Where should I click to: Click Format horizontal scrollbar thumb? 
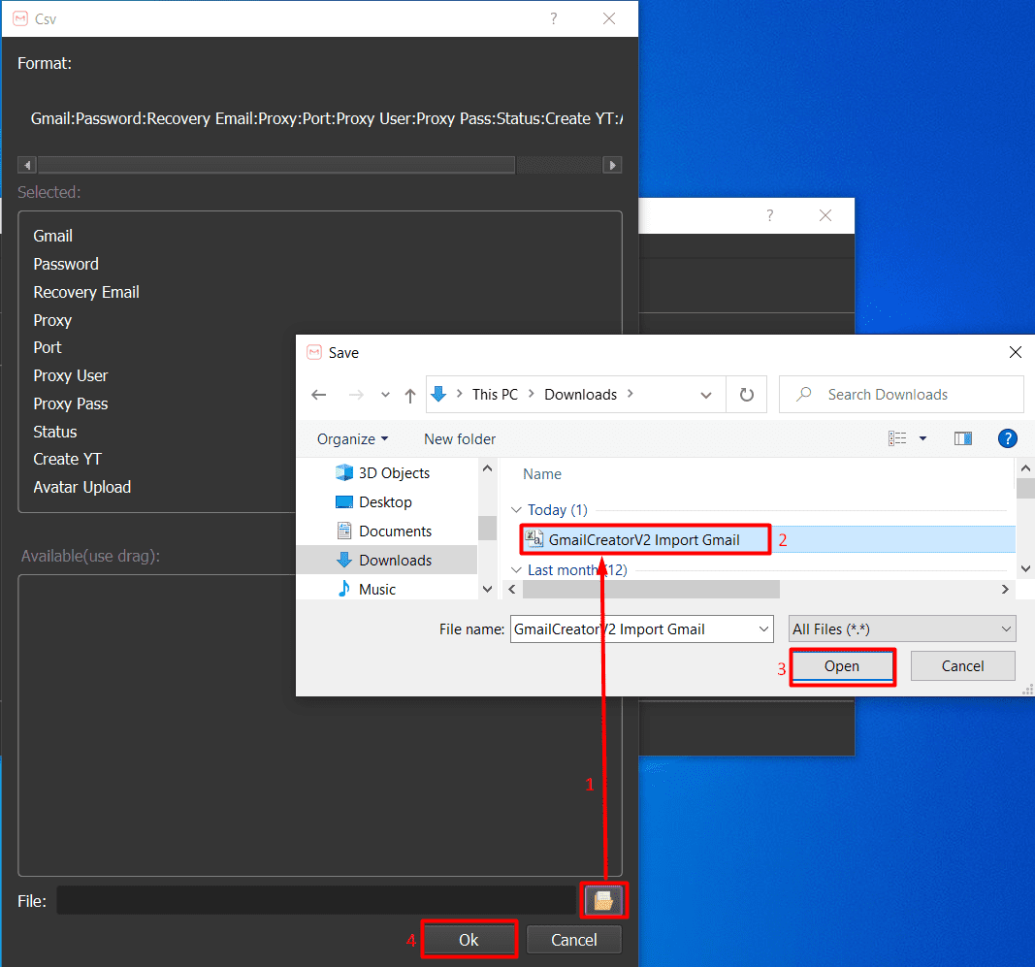pyautogui.click(x=276, y=165)
